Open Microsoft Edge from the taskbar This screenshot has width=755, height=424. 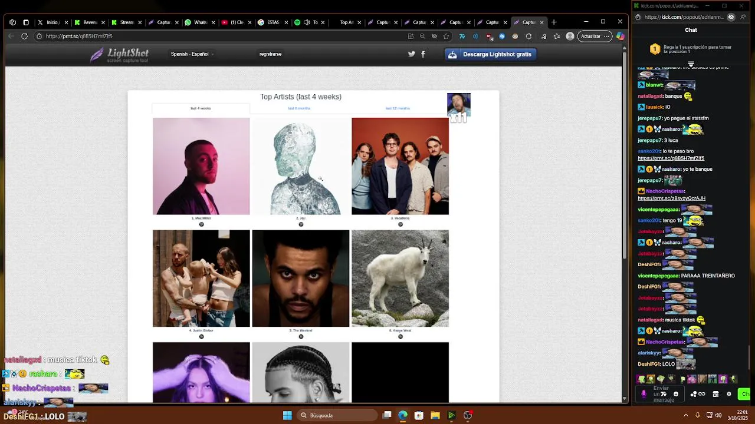pos(403,415)
